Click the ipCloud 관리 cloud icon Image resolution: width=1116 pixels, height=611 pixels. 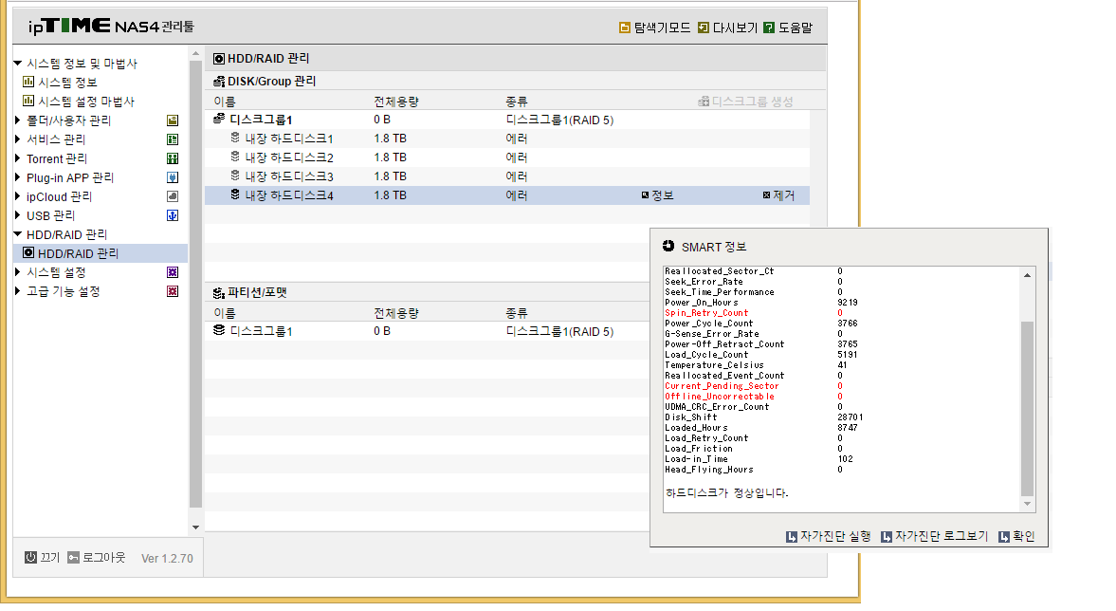173,196
